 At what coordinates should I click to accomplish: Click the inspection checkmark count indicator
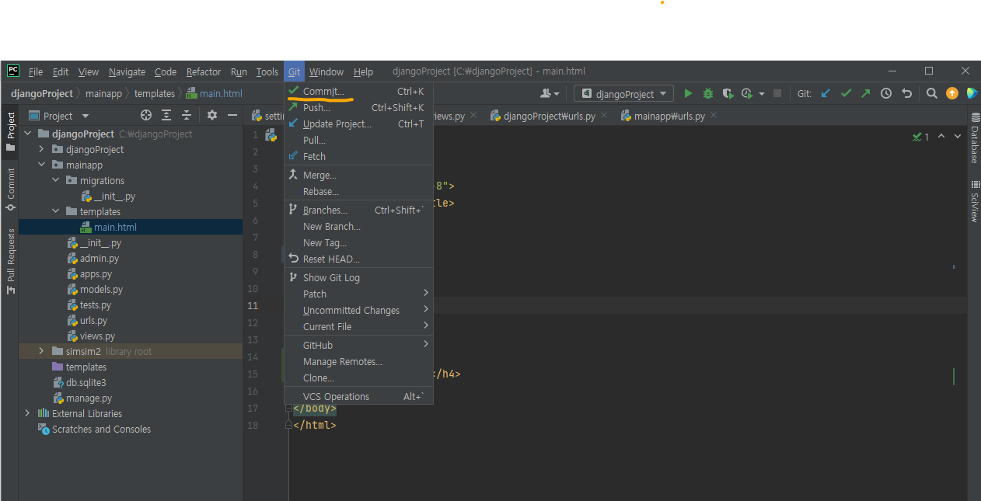pos(921,137)
